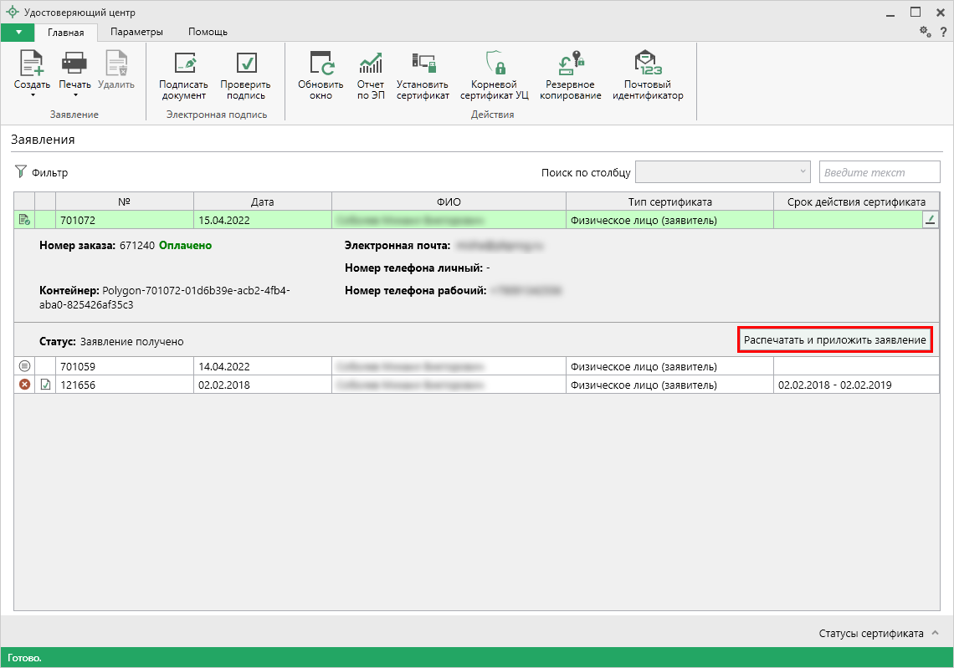Open the Фильтр filter
This screenshot has width=954, height=668.
click(x=42, y=173)
